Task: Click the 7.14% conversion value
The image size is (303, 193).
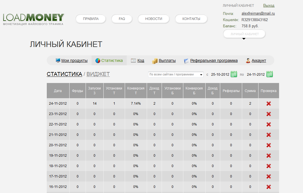Action: (x=136, y=104)
